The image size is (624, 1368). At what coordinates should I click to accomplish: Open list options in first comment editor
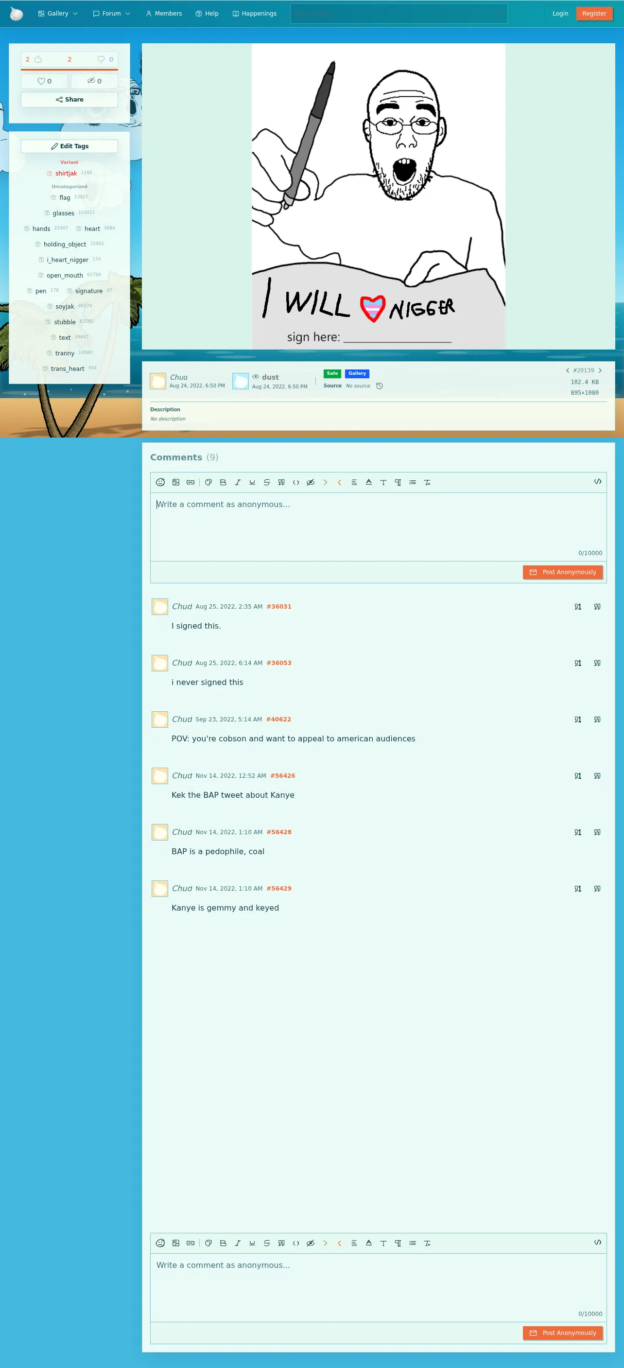tap(413, 482)
